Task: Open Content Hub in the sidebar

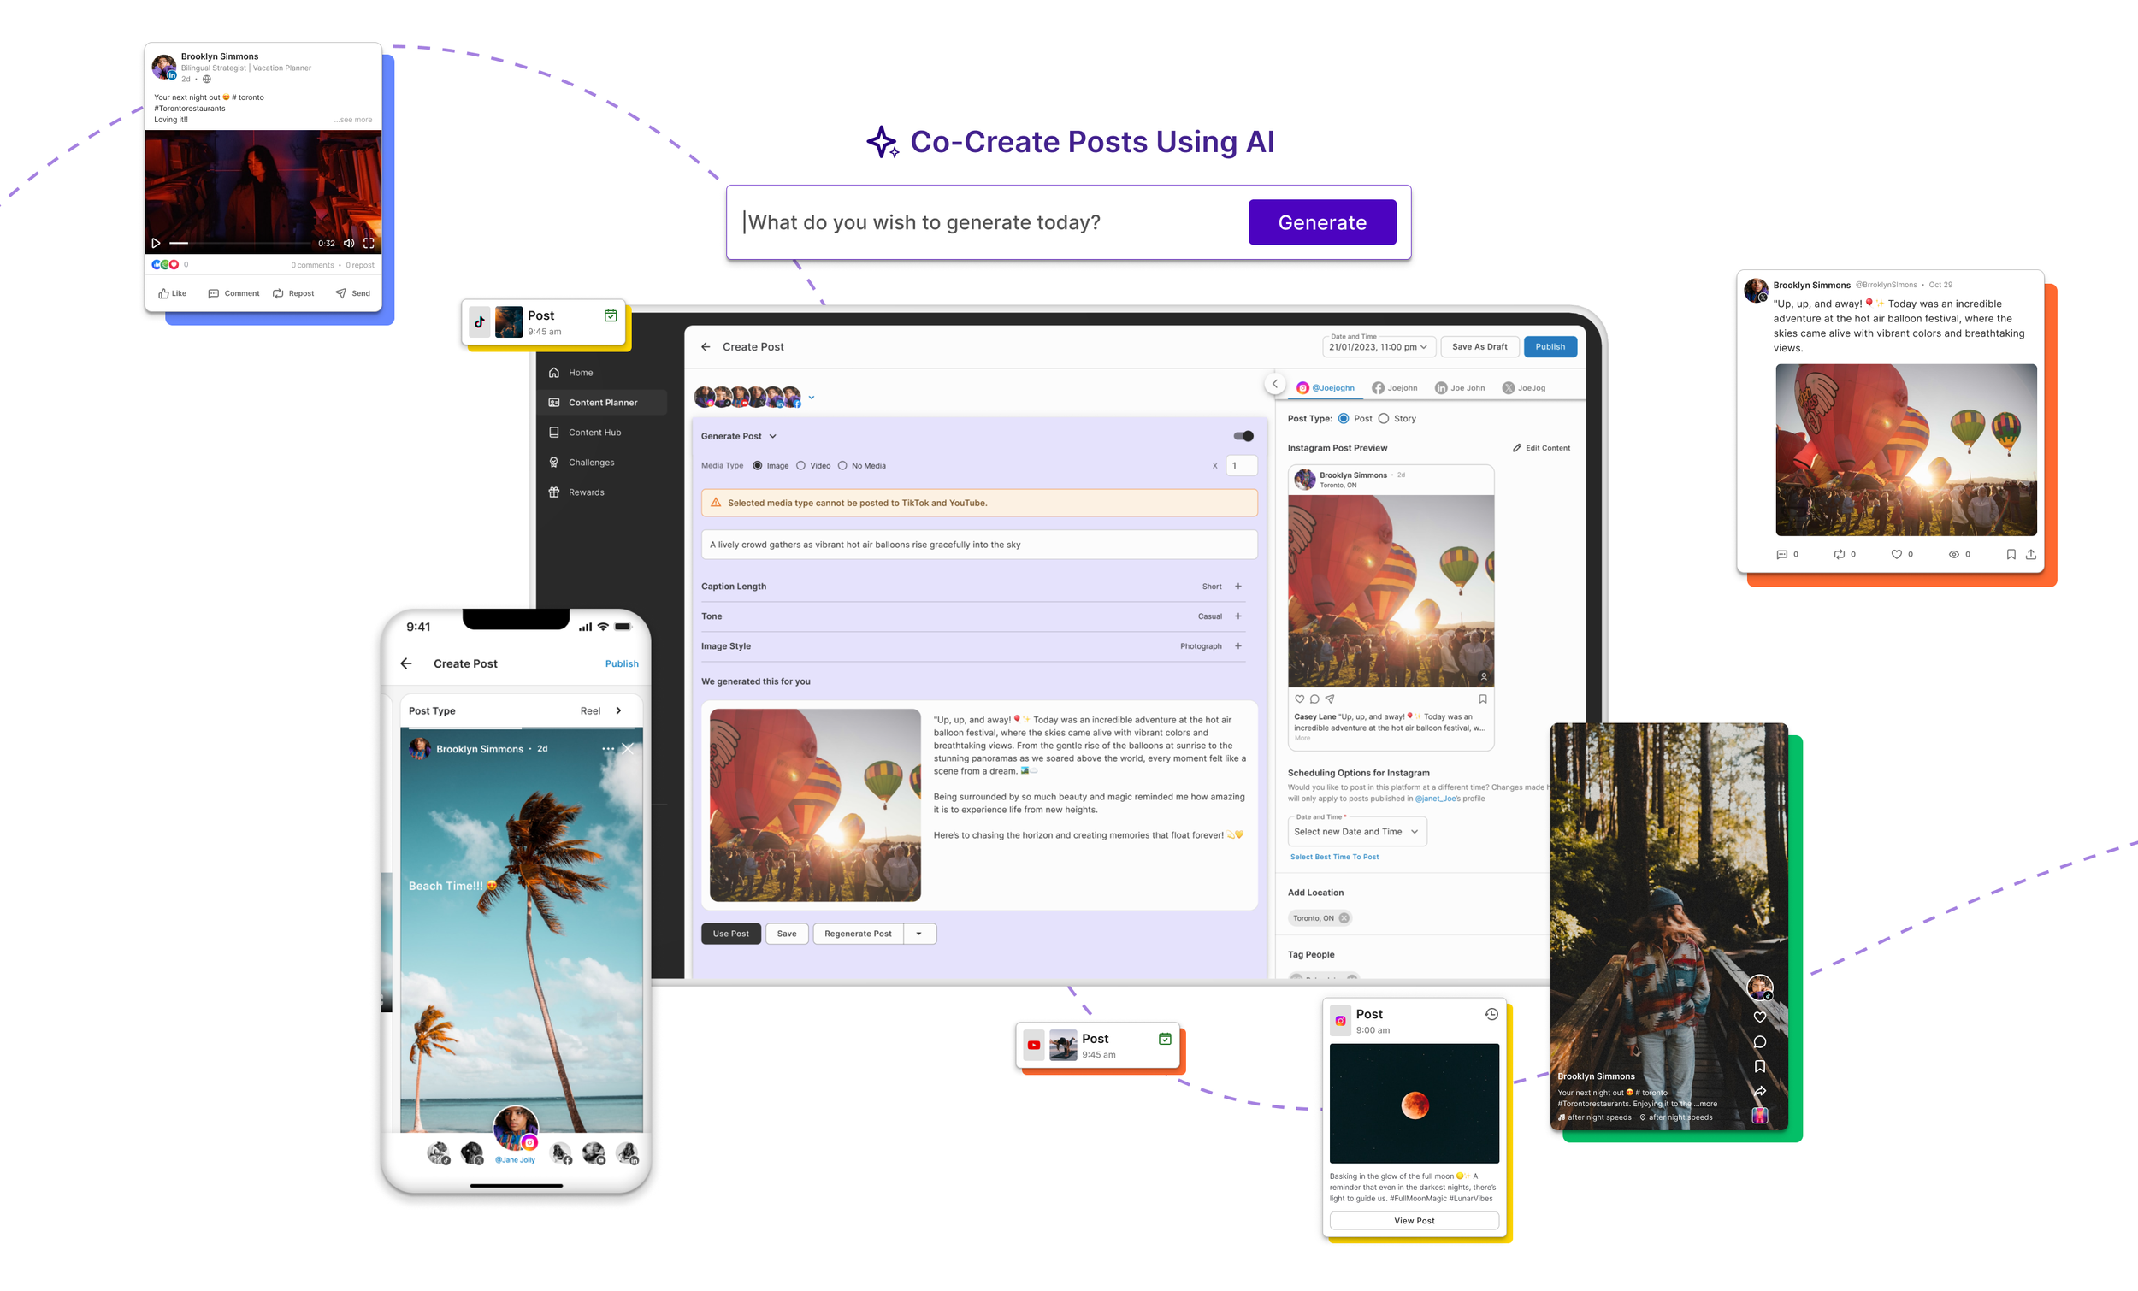Action: pyautogui.click(x=594, y=433)
